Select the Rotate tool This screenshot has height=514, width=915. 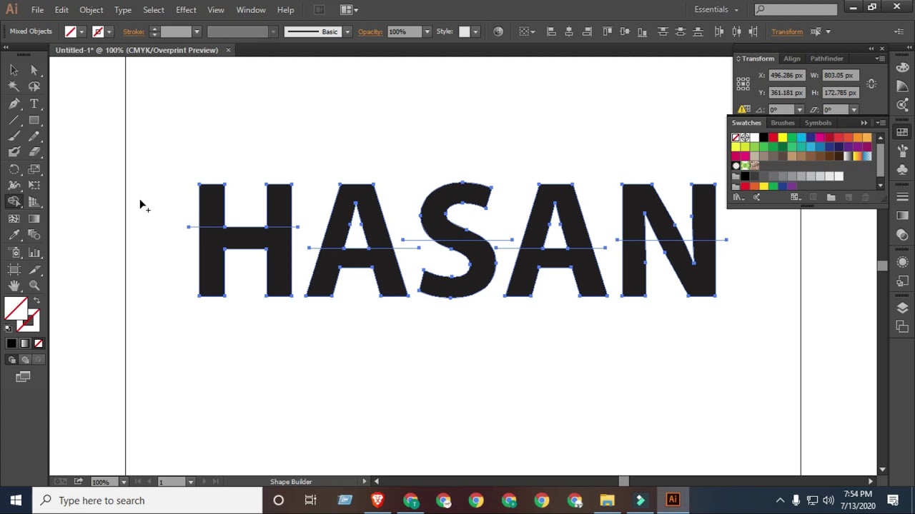coord(14,169)
